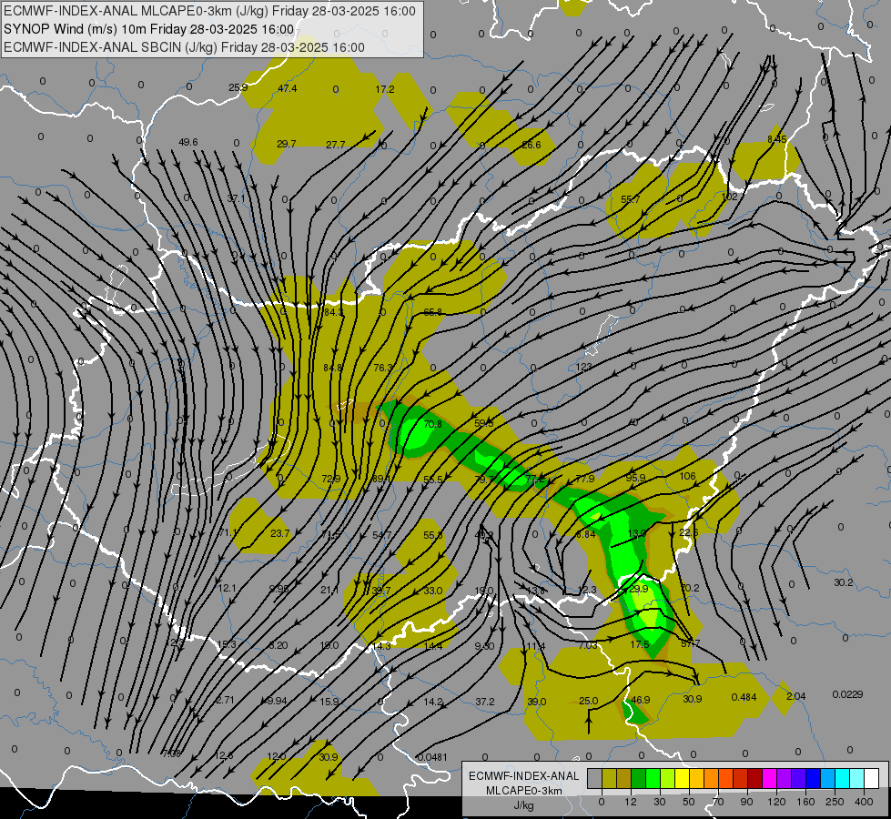Select the pure yellow legend swatch
Image resolution: width=891 pixels, height=819 pixels.
(x=682, y=779)
